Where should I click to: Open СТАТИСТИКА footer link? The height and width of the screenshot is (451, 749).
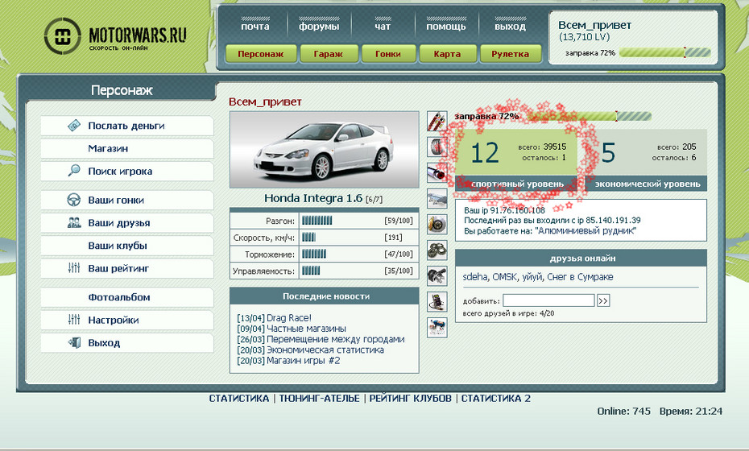pos(239,399)
